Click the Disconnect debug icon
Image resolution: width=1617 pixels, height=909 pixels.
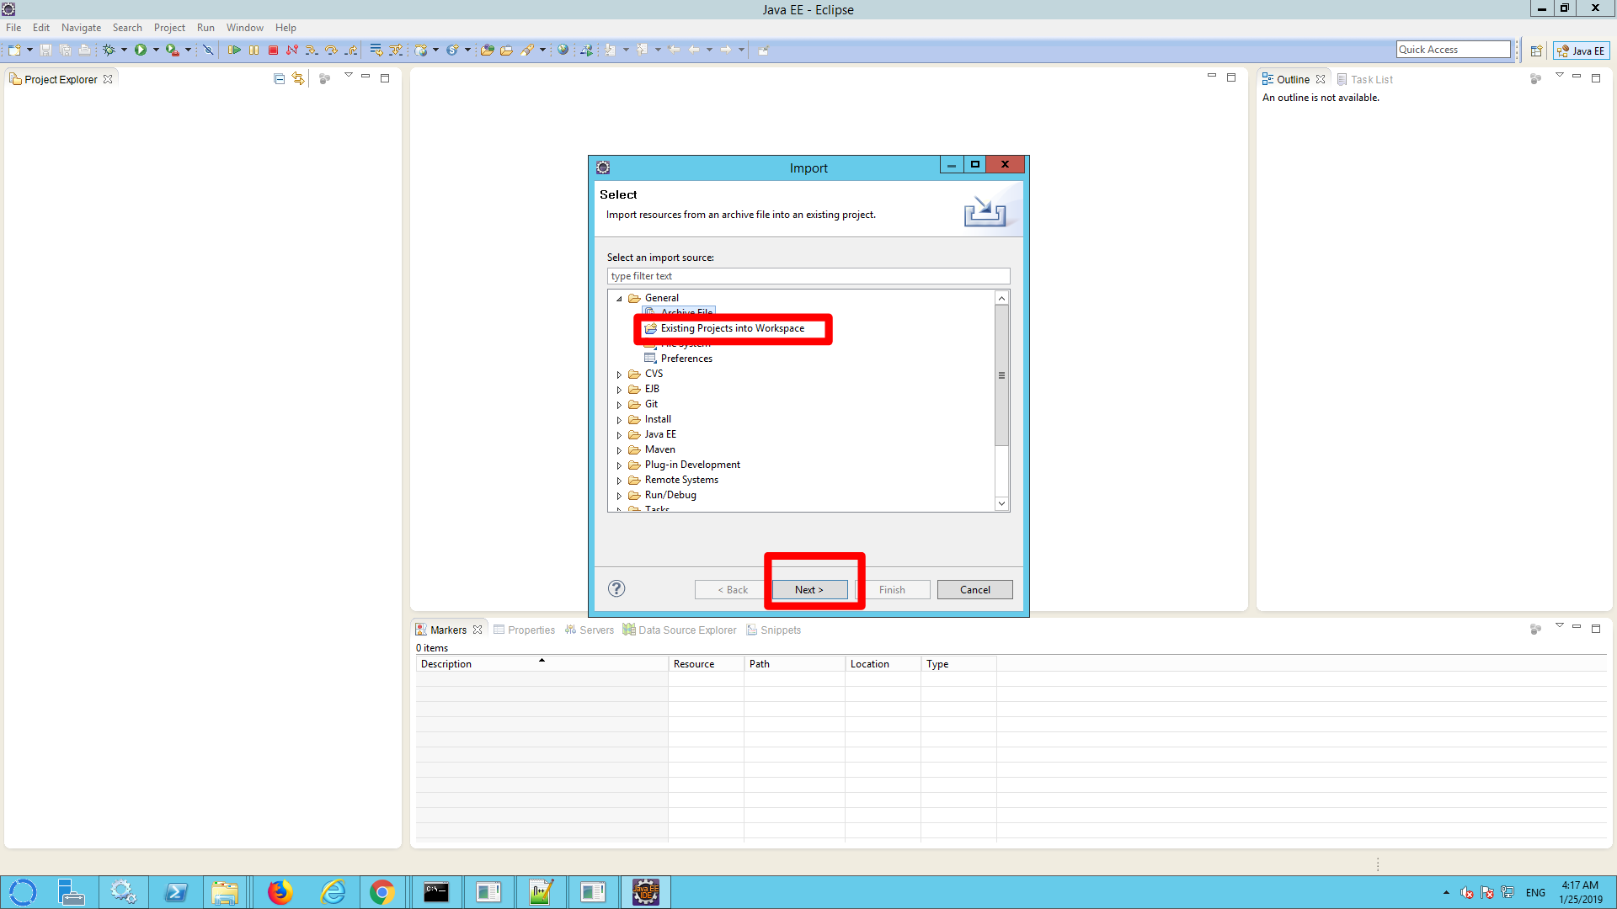tap(292, 50)
